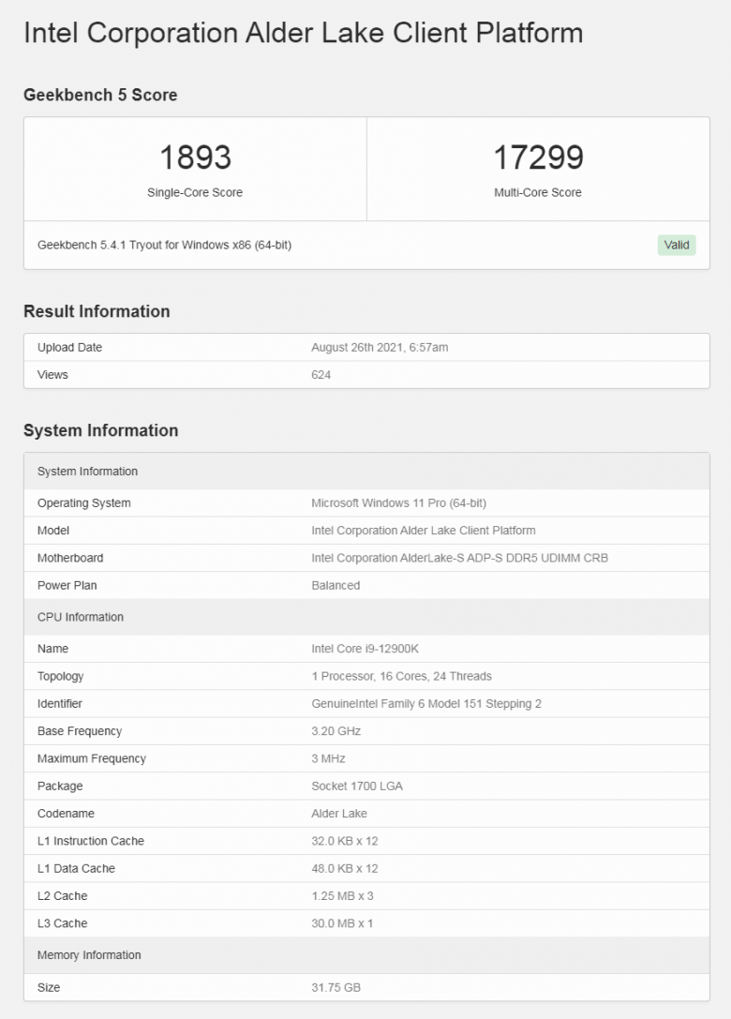Select the 32.0 KB x 12 value

click(x=344, y=840)
